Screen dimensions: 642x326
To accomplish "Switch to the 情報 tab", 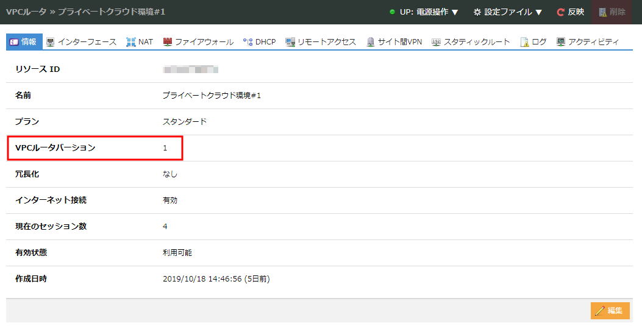I will 24,42.
